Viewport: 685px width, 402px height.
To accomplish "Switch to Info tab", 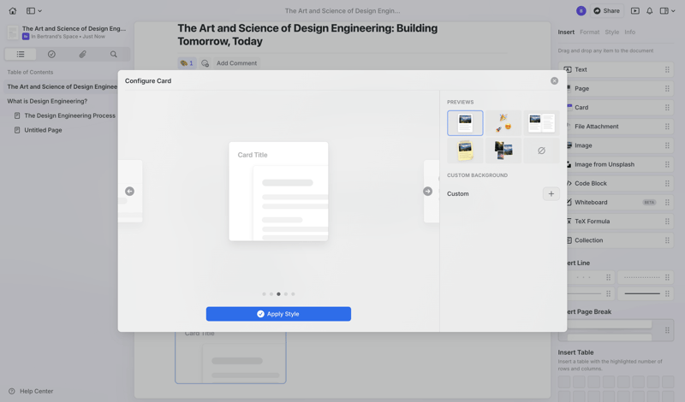I will tap(629, 33).
